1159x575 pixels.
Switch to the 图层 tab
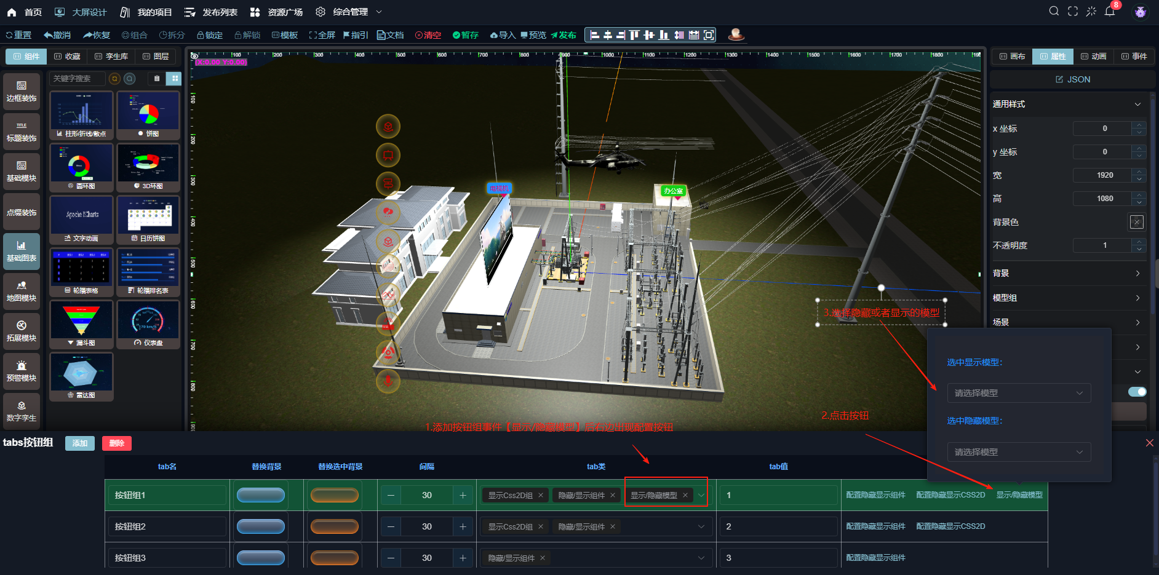coord(156,57)
